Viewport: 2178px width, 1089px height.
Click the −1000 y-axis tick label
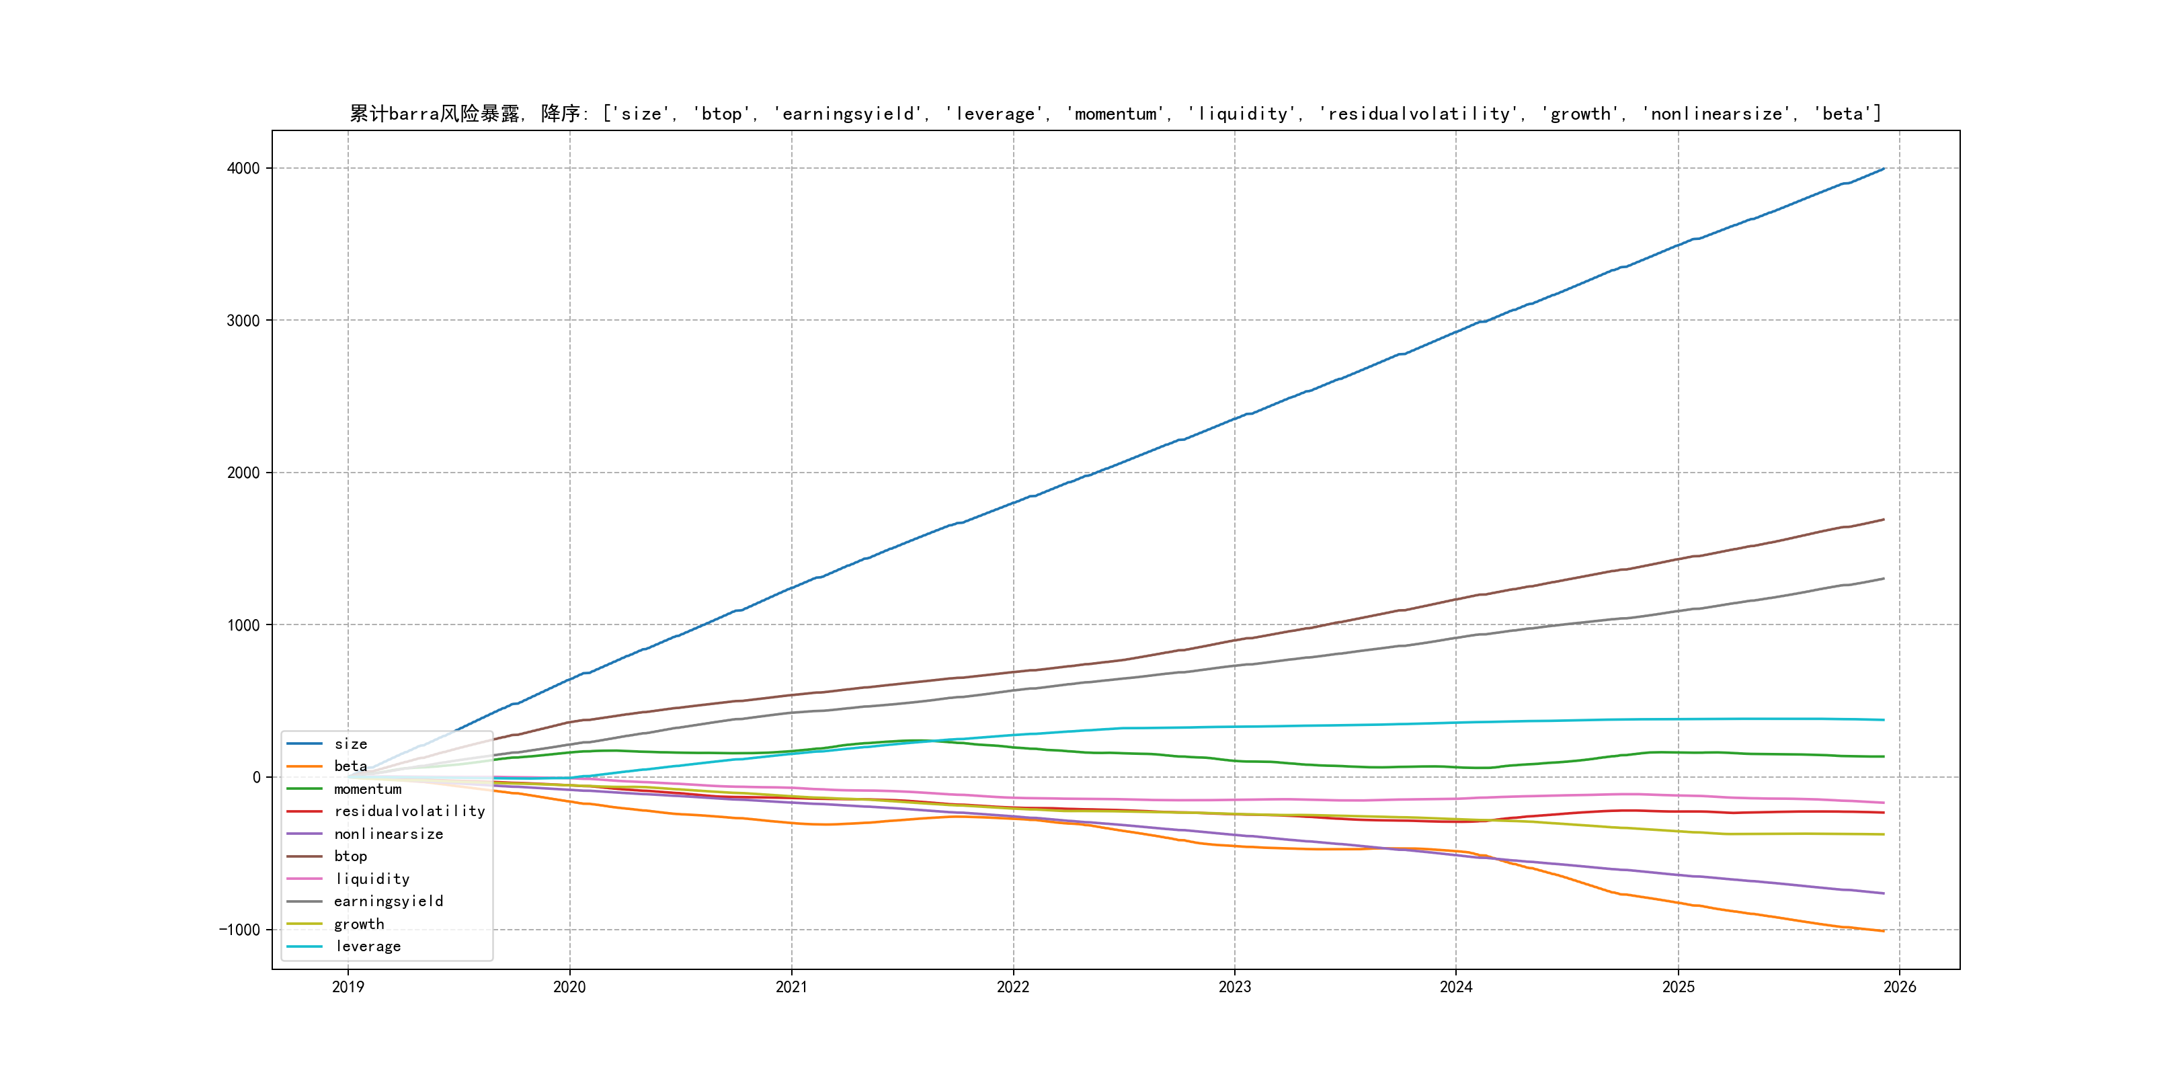pos(239,930)
